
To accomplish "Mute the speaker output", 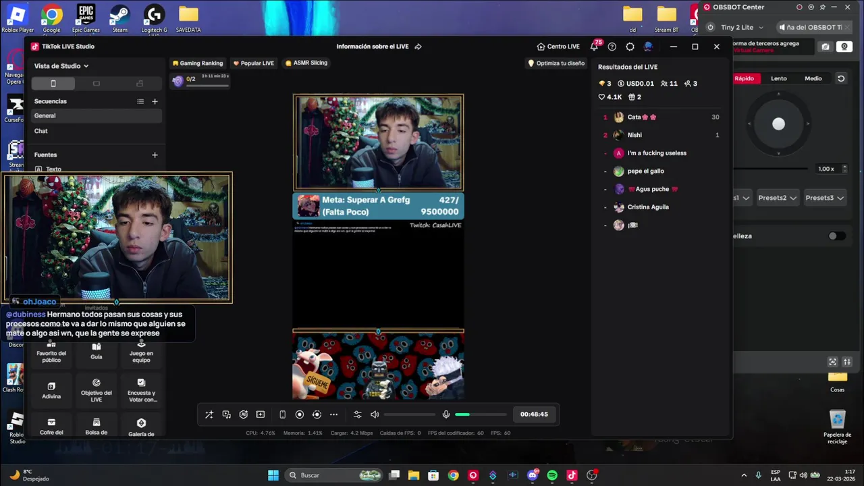I will [375, 414].
